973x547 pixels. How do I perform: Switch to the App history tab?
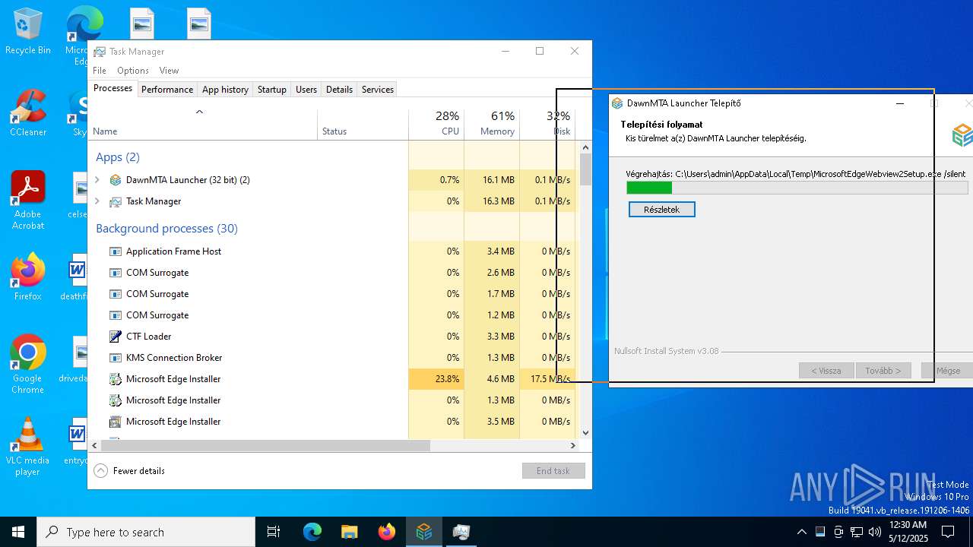click(225, 90)
